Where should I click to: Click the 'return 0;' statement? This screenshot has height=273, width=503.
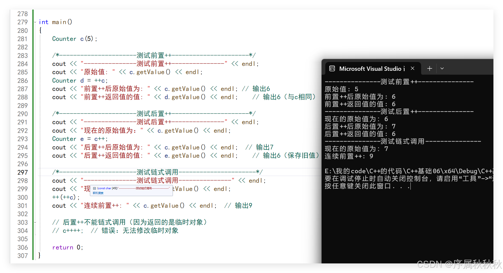[68, 247]
